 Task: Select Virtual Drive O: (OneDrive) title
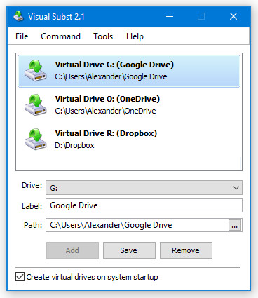(107, 99)
